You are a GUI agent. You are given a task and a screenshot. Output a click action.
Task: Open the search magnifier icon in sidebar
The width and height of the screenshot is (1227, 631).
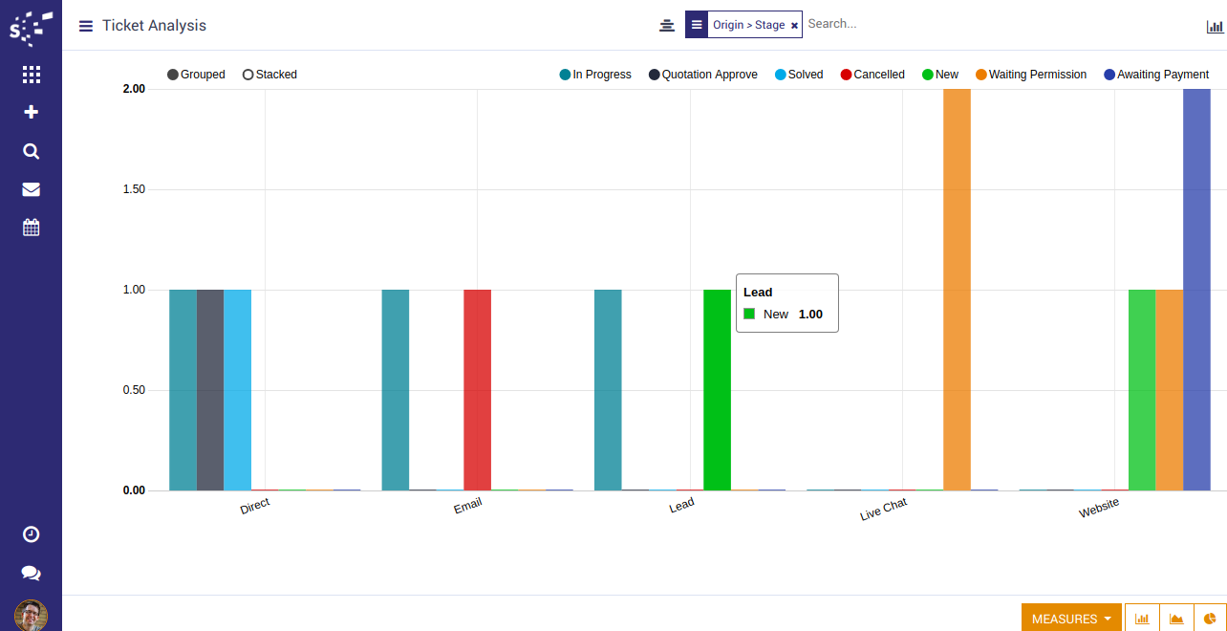point(31,151)
